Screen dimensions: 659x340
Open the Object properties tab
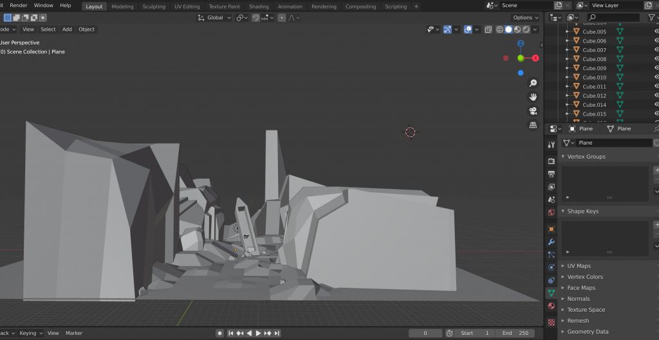pyautogui.click(x=552, y=229)
